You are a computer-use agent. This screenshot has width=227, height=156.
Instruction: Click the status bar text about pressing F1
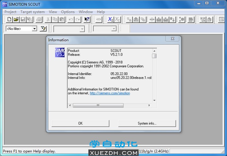pos(29,151)
